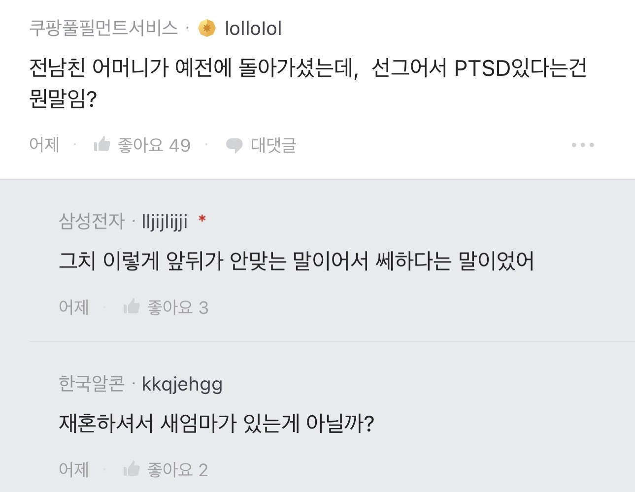The image size is (635, 492).
Task: Click the orange badge beside lollolol
Action: click(x=207, y=28)
